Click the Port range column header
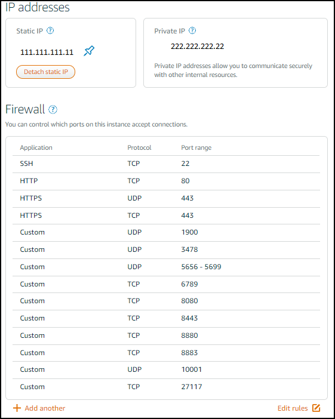335x419 pixels. tap(196, 148)
